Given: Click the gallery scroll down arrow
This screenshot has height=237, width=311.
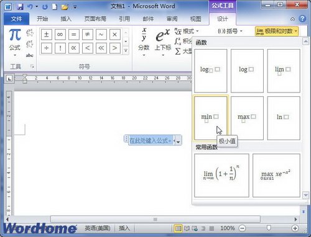Looking at the screenshot, I should 305,195.
